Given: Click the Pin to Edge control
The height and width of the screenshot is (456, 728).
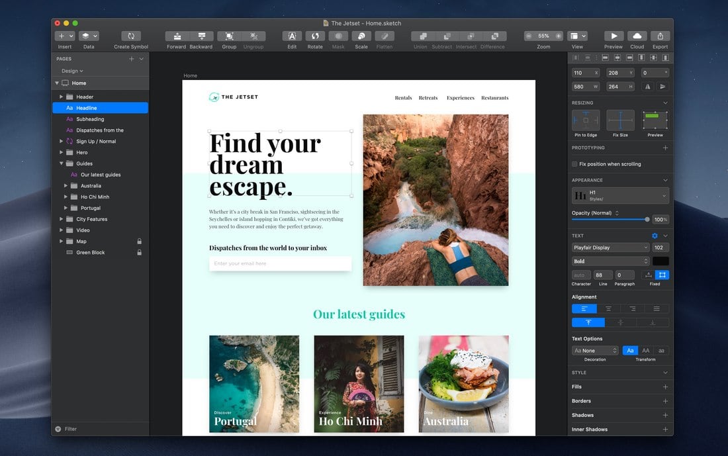Looking at the screenshot, I should [x=586, y=120].
